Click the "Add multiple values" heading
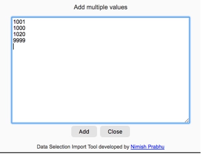 [x=100, y=7]
